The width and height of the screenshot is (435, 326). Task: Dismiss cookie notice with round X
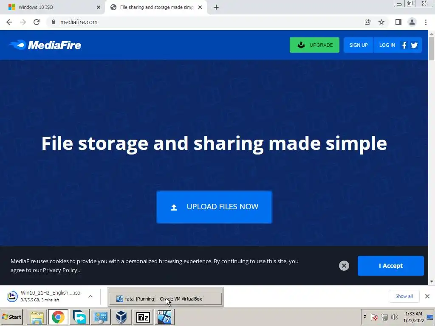pyautogui.click(x=344, y=266)
